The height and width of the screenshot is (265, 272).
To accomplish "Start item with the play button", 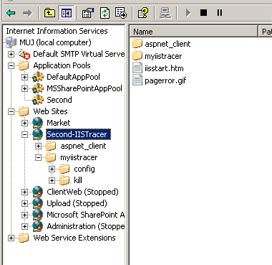I will [188, 13].
